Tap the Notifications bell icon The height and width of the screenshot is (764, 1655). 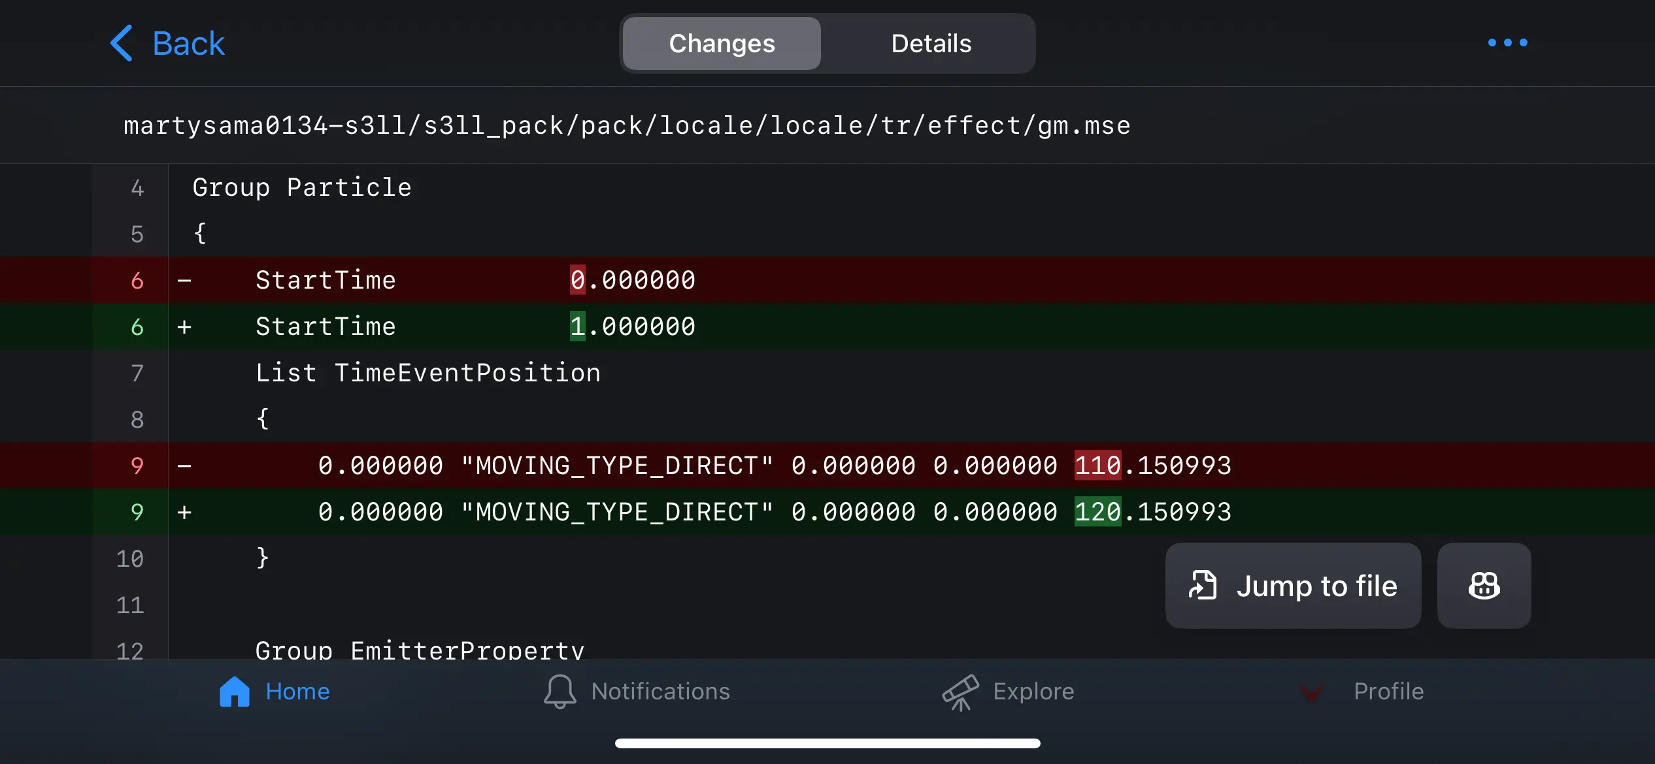coord(560,692)
